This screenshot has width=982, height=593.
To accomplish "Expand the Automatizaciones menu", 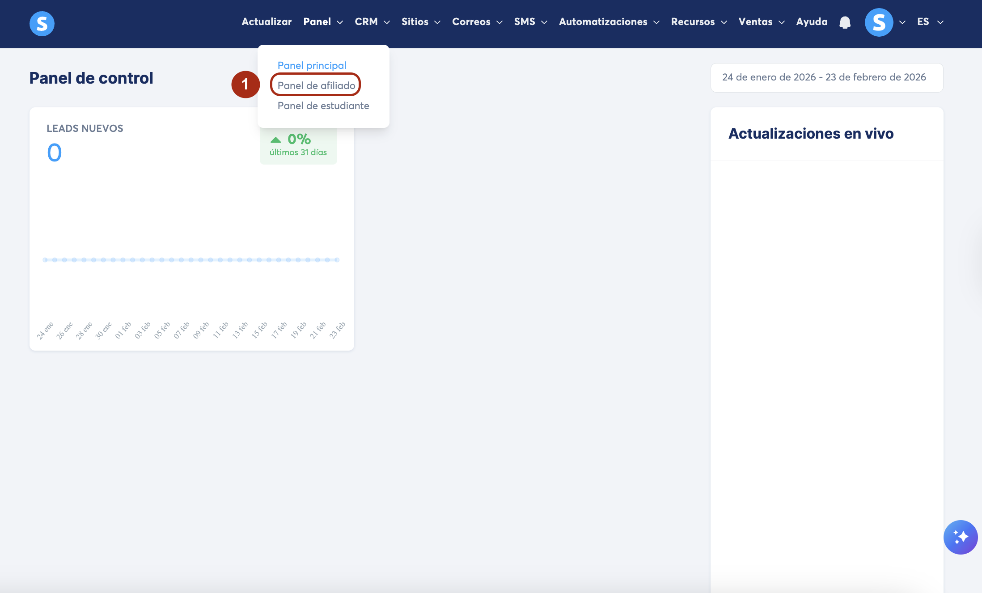I will pyautogui.click(x=609, y=22).
